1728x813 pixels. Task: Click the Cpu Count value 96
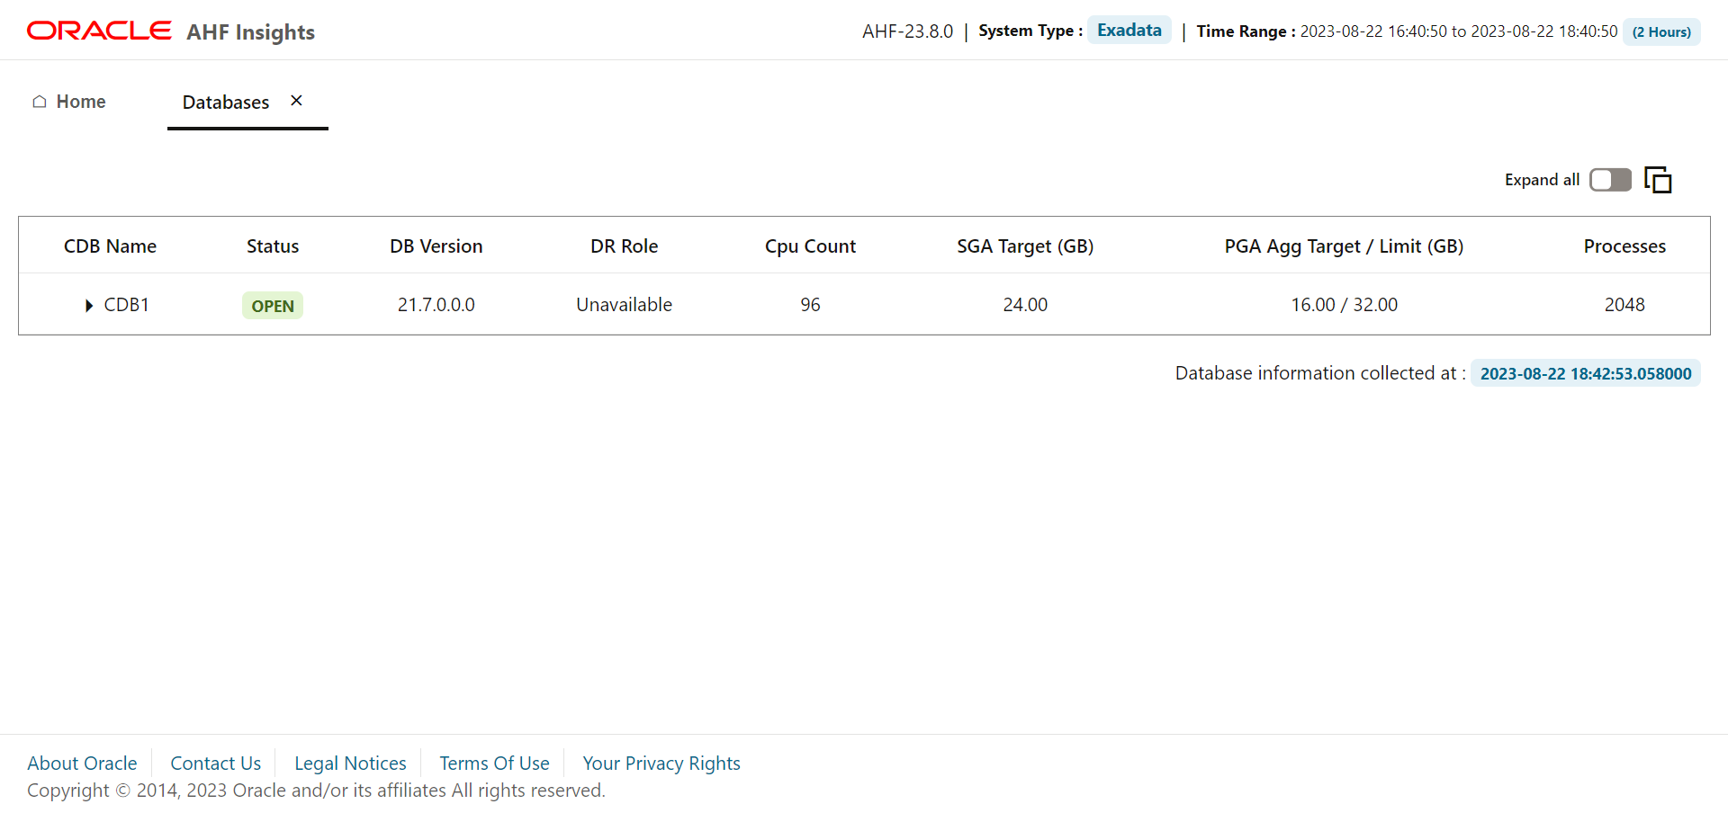point(810,305)
